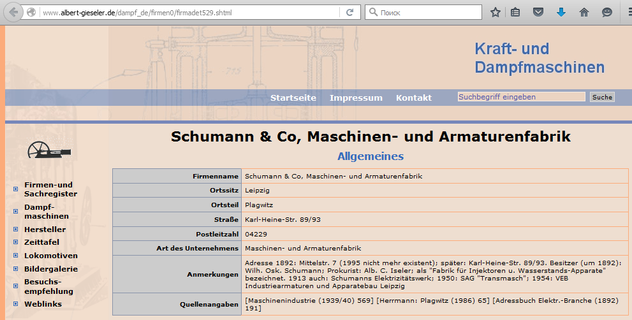Open Startseite in the navigation bar
632x320 pixels.
pyautogui.click(x=293, y=98)
